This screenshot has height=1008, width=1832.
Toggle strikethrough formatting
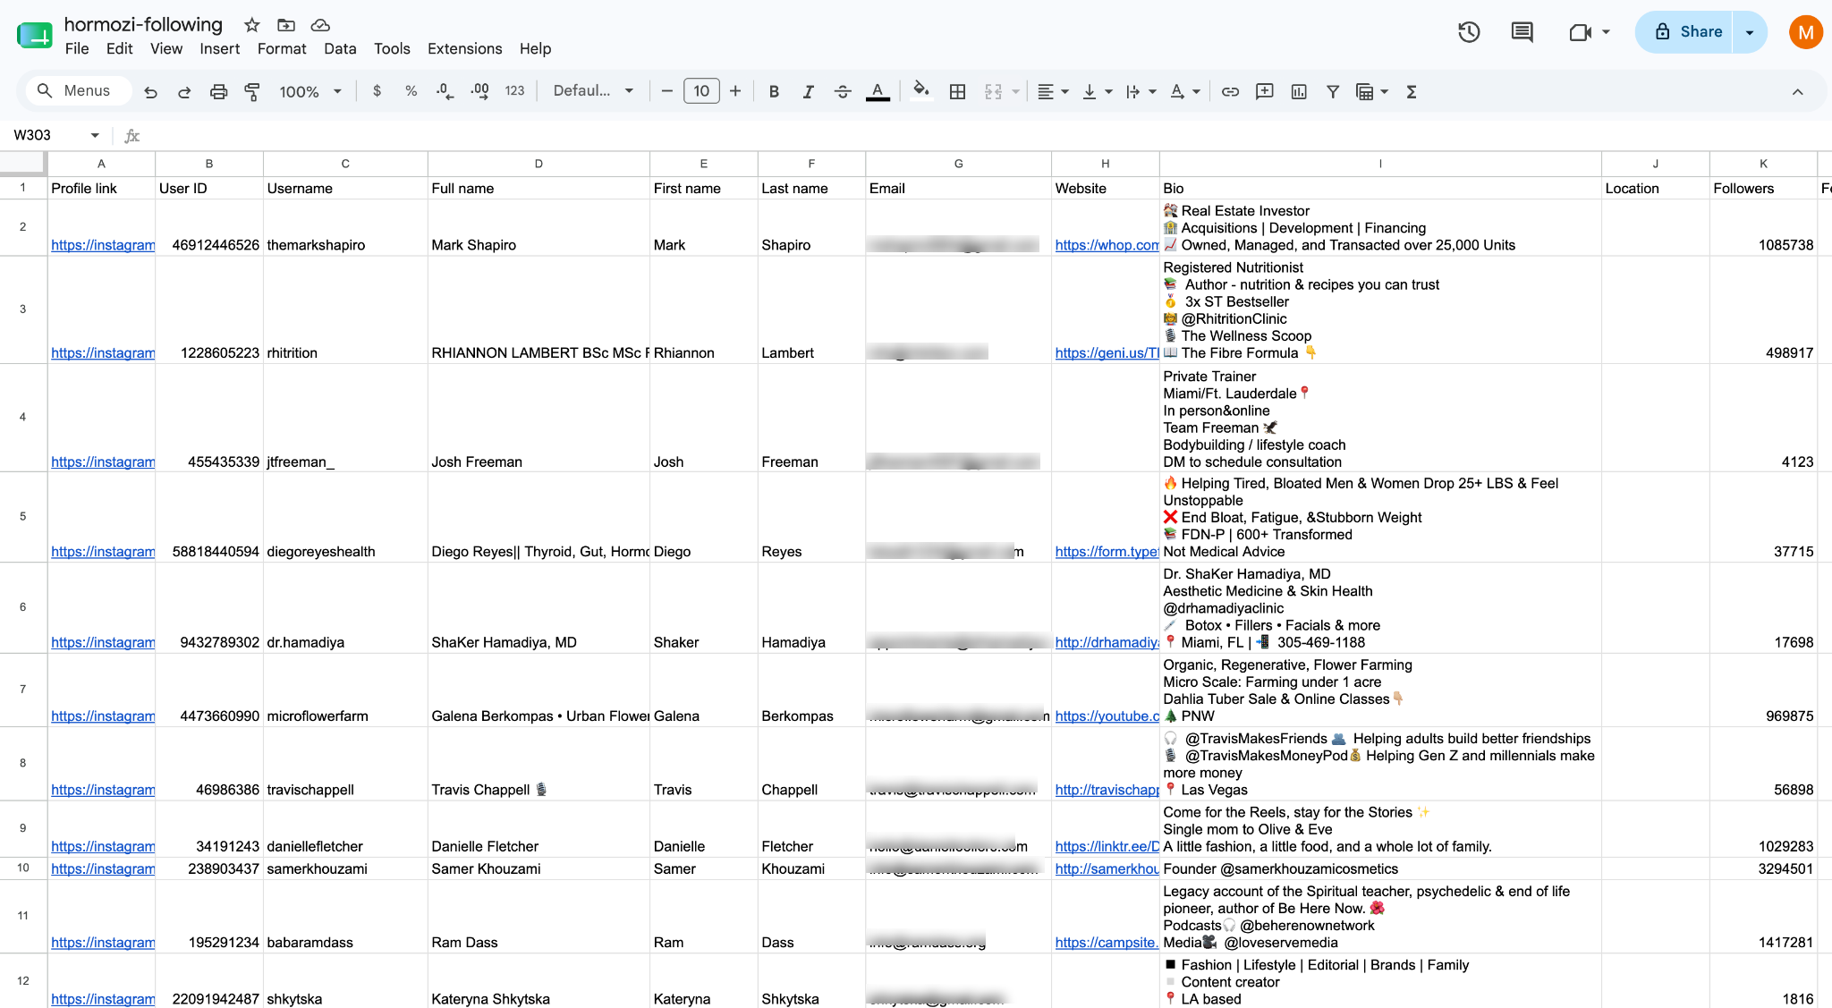842,91
